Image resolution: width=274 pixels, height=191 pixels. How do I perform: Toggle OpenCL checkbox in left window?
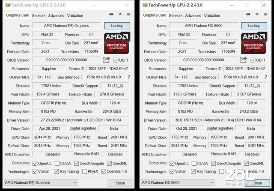(x=35, y=164)
